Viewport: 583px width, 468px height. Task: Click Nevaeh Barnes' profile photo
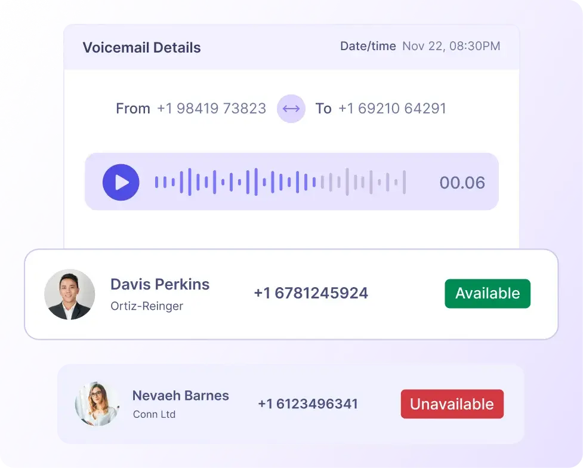(97, 404)
